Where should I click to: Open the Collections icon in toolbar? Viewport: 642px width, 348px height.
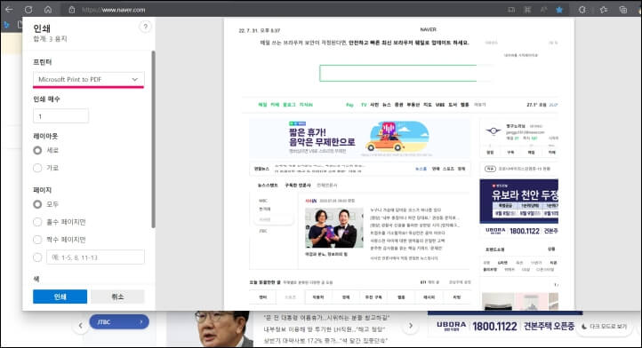click(x=623, y=10)
